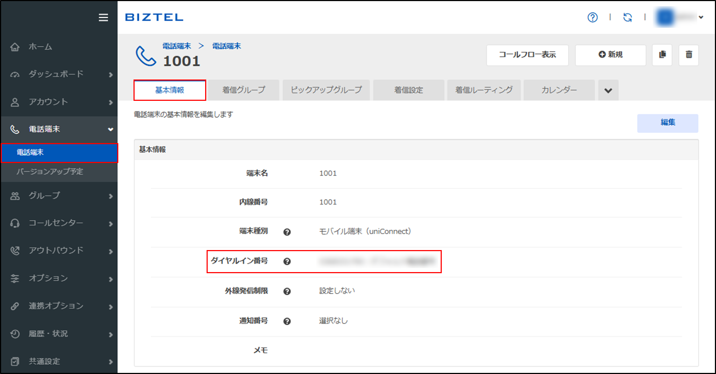Switch to the 着信ルーティング tab
This screenshot has width=716, height=374.
click(x=484, y=90)
